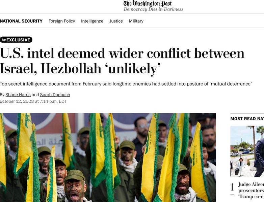Click the article subheadline about mutual deterrence
The width and height of the screenshot is (264, 202).
(x=126, y=84)
